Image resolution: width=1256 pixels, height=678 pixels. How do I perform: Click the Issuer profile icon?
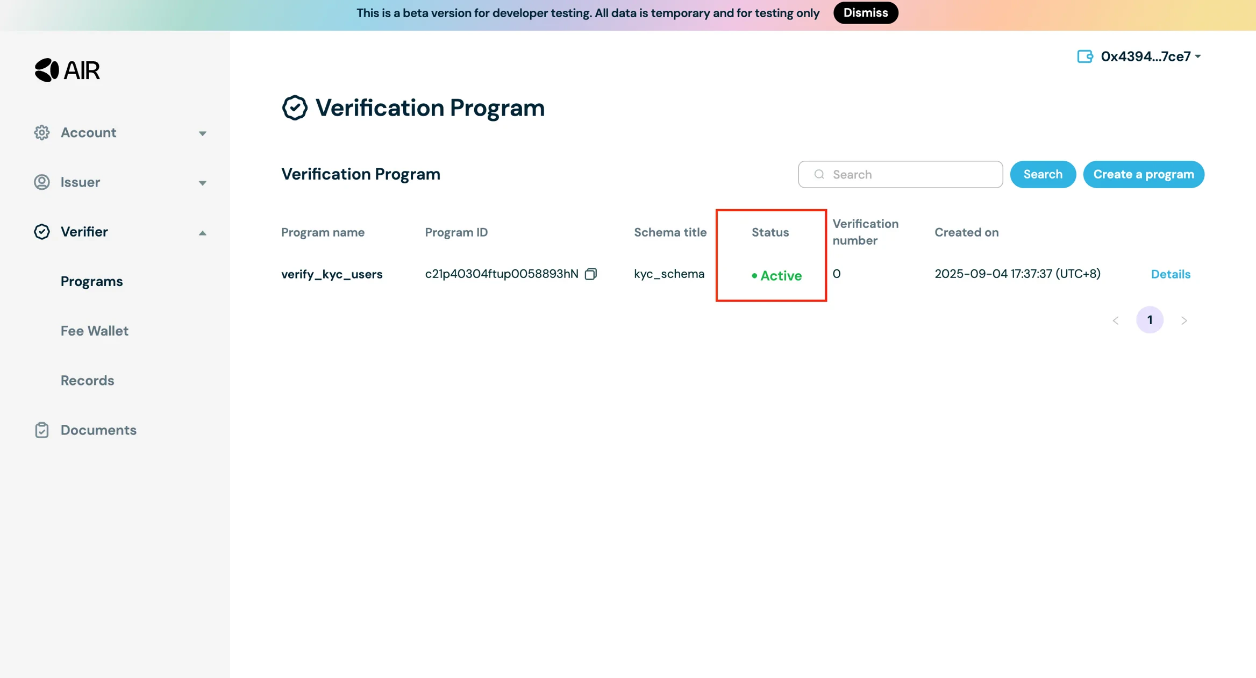tap(42, 182)
